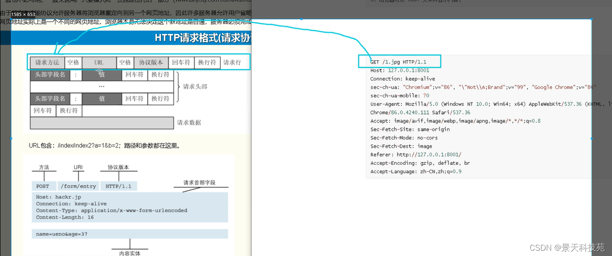
Task: Click the 'User-Agent: Mozilla/5.0' line
Action: coord(491,104)
